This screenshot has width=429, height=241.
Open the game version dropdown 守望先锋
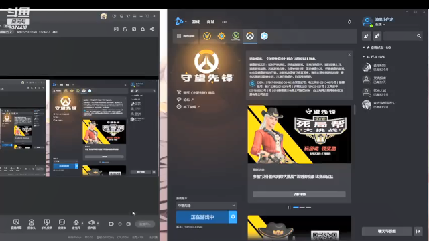pos(206,206)
